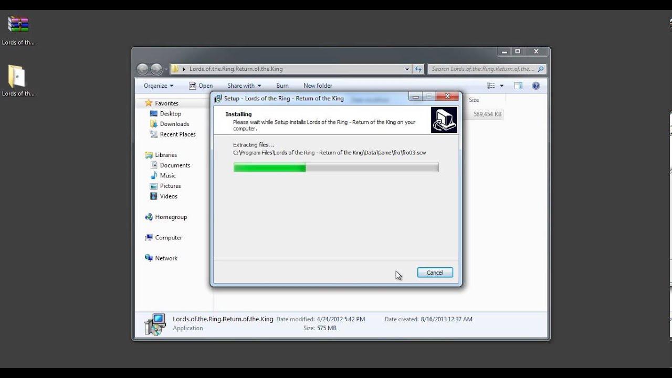Close the Explorer window
The width and height of the screenshot is (672, 378).
click(x=536, y=51)
